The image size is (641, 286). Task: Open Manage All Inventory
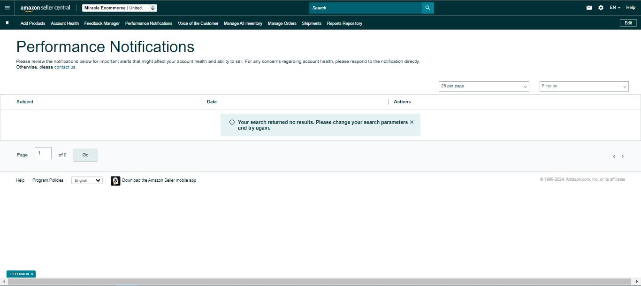243,23
